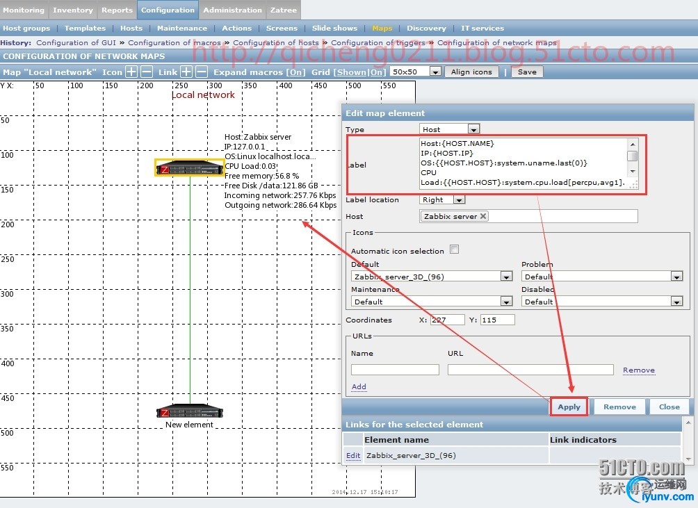Image resolution: width=698 pixels, height=508 pixels.
Task: Toggle Expand macros On setting
Action: (x=295, y=72)
